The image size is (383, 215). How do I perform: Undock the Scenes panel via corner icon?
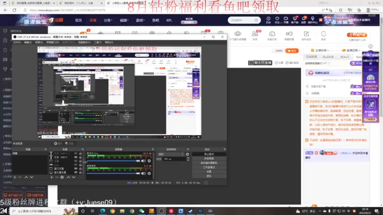pos(45,149)
